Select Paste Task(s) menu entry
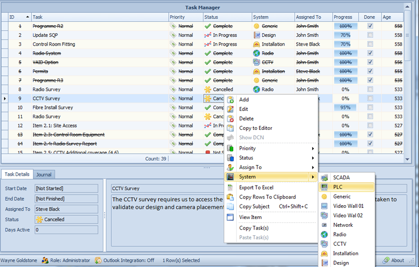 point(254,237)
